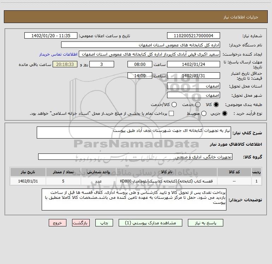
Task: Click the deadline time 08:00 field
Action: [x=140, y=64]
